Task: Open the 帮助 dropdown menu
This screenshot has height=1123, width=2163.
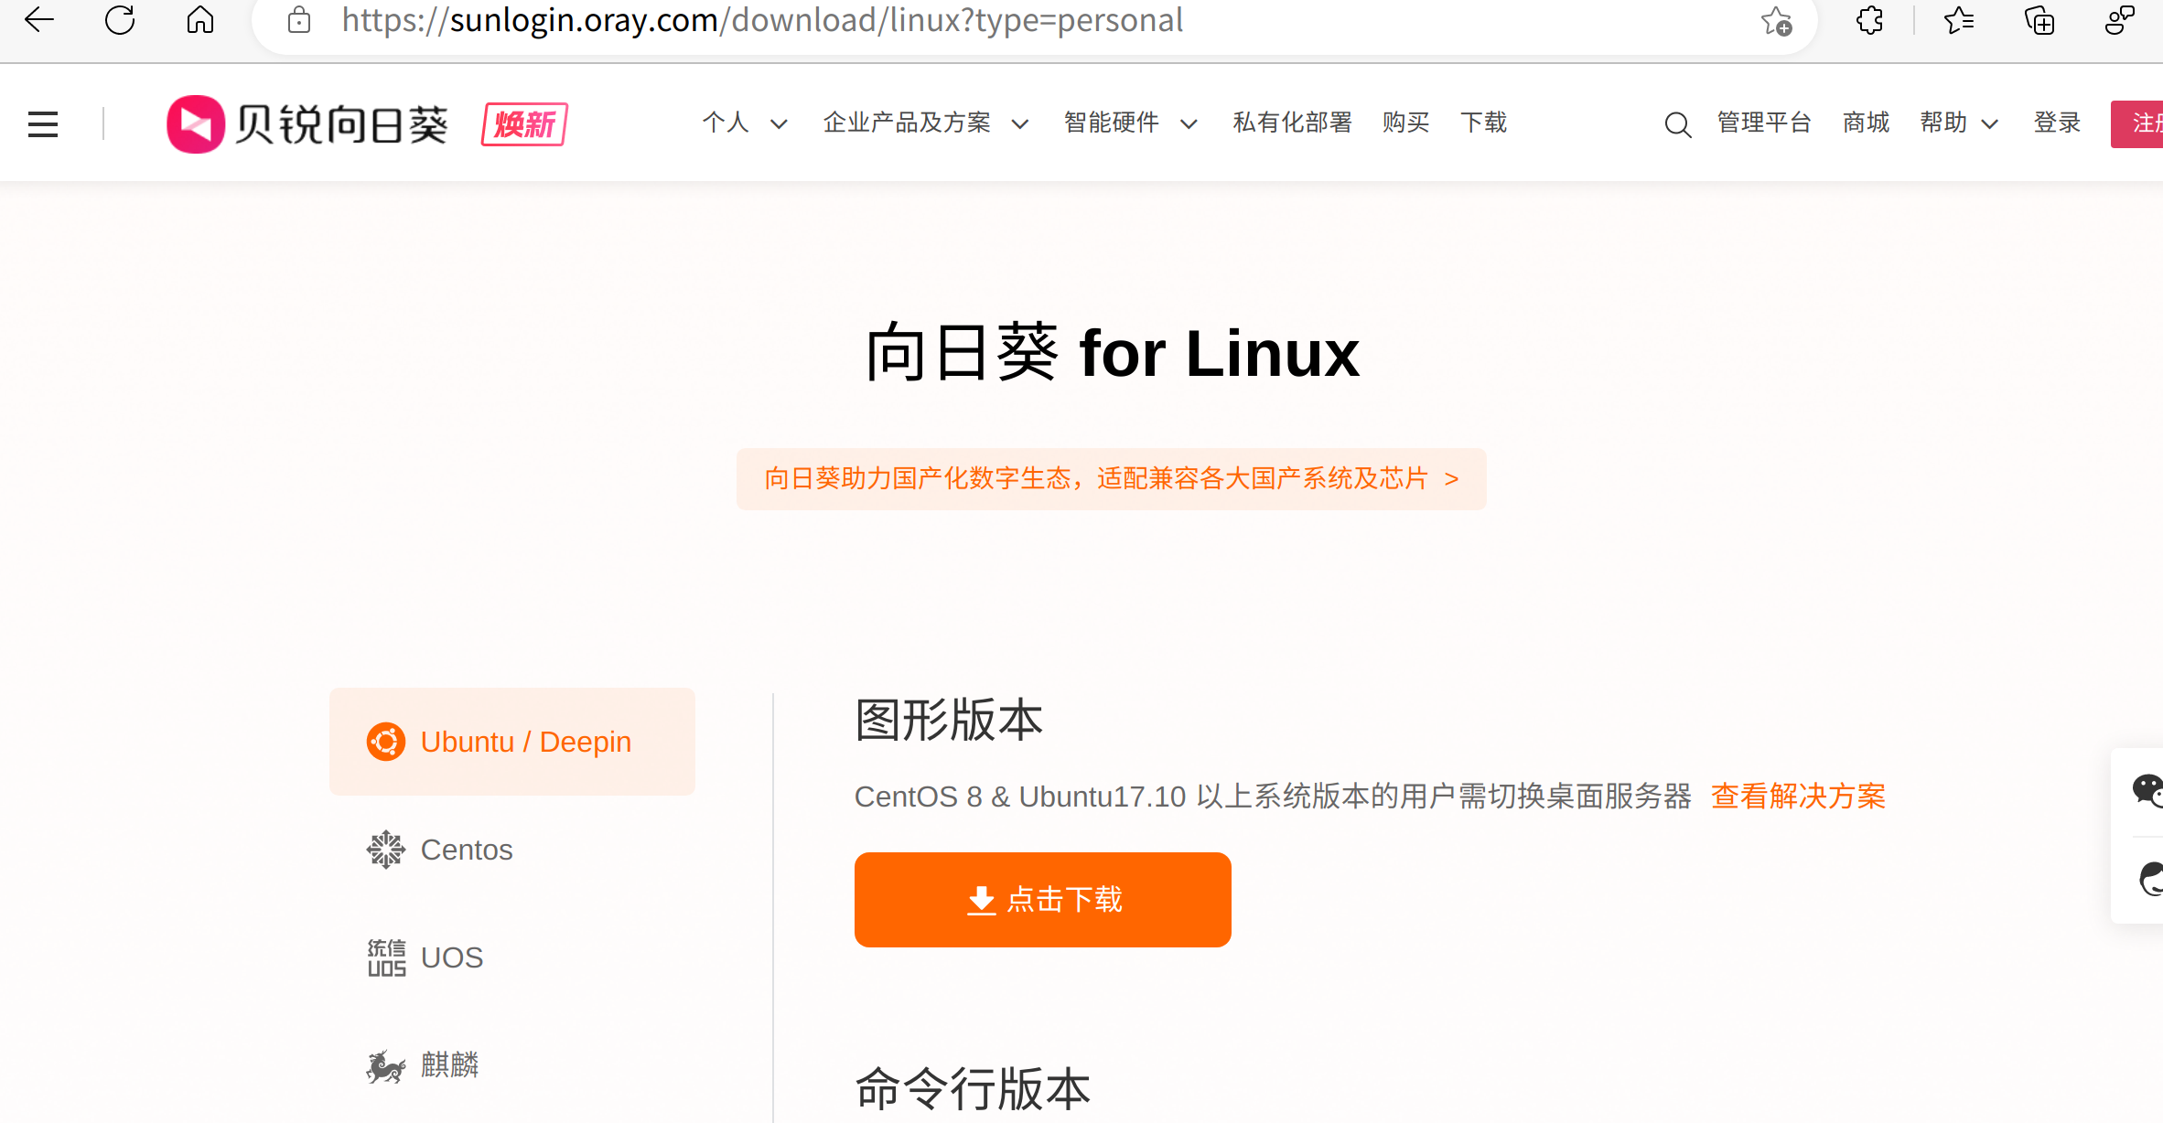Action: [1958, 123]
